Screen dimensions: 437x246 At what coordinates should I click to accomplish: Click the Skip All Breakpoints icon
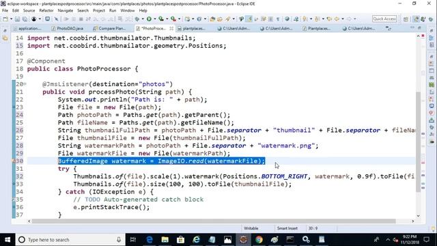coord(56,19)
